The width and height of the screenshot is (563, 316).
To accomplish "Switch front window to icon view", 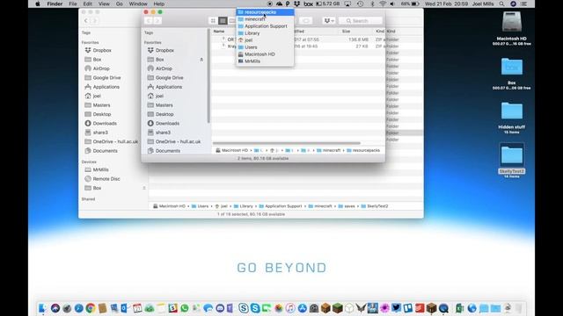I will (213, 21).
